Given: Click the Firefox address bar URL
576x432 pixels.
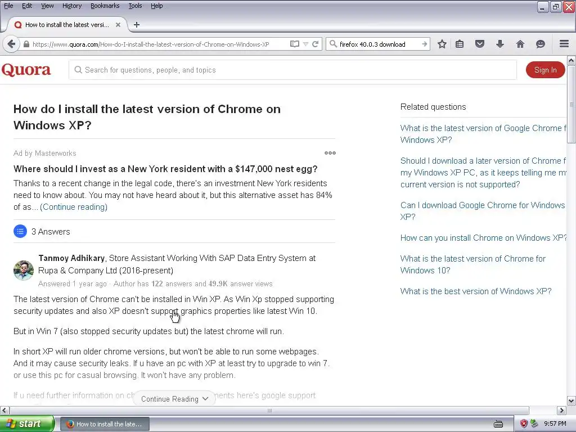Looking at the screenshot, I should (151, 44).
